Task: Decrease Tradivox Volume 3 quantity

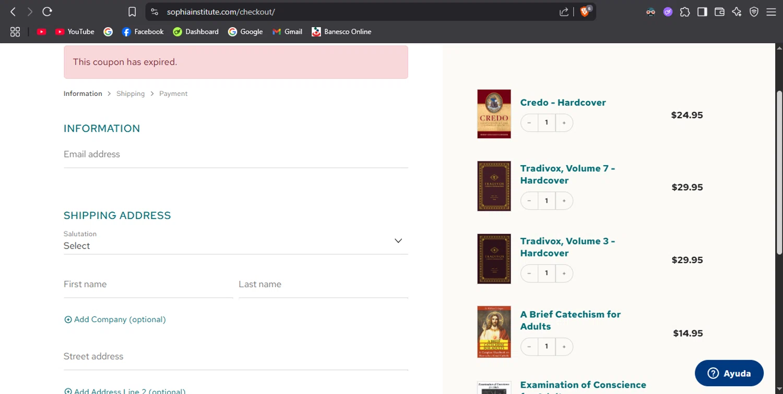Action: [x=529, y=273]
